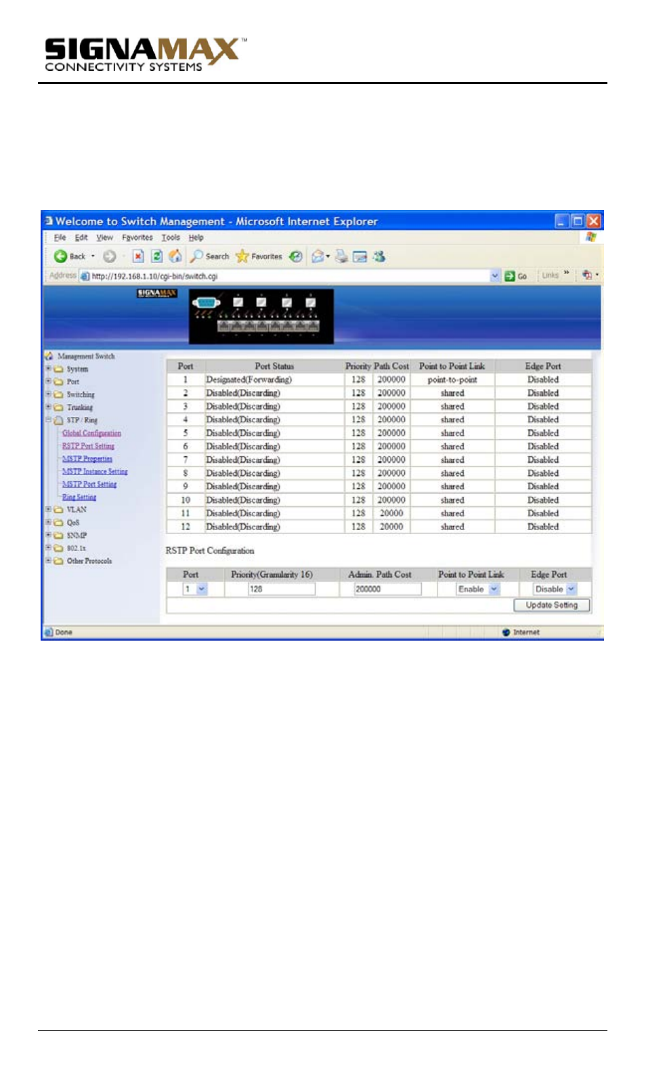Image resolution: width=646 pixels, height=1088 pixels.
Task: Click the VLAN folder icon
Action: pyautogui.click(x=58, y=510)
